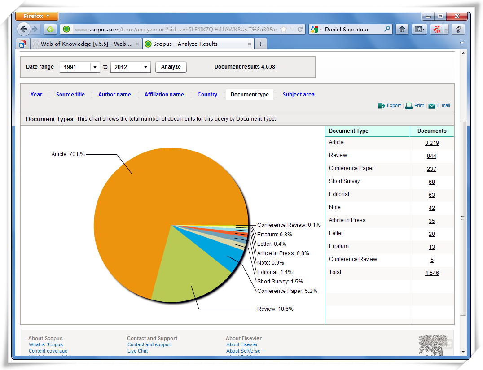Viewport: 483px width, 370px height.
Task: Open a new tab with the plus button
Action: [x=260, y=44]
